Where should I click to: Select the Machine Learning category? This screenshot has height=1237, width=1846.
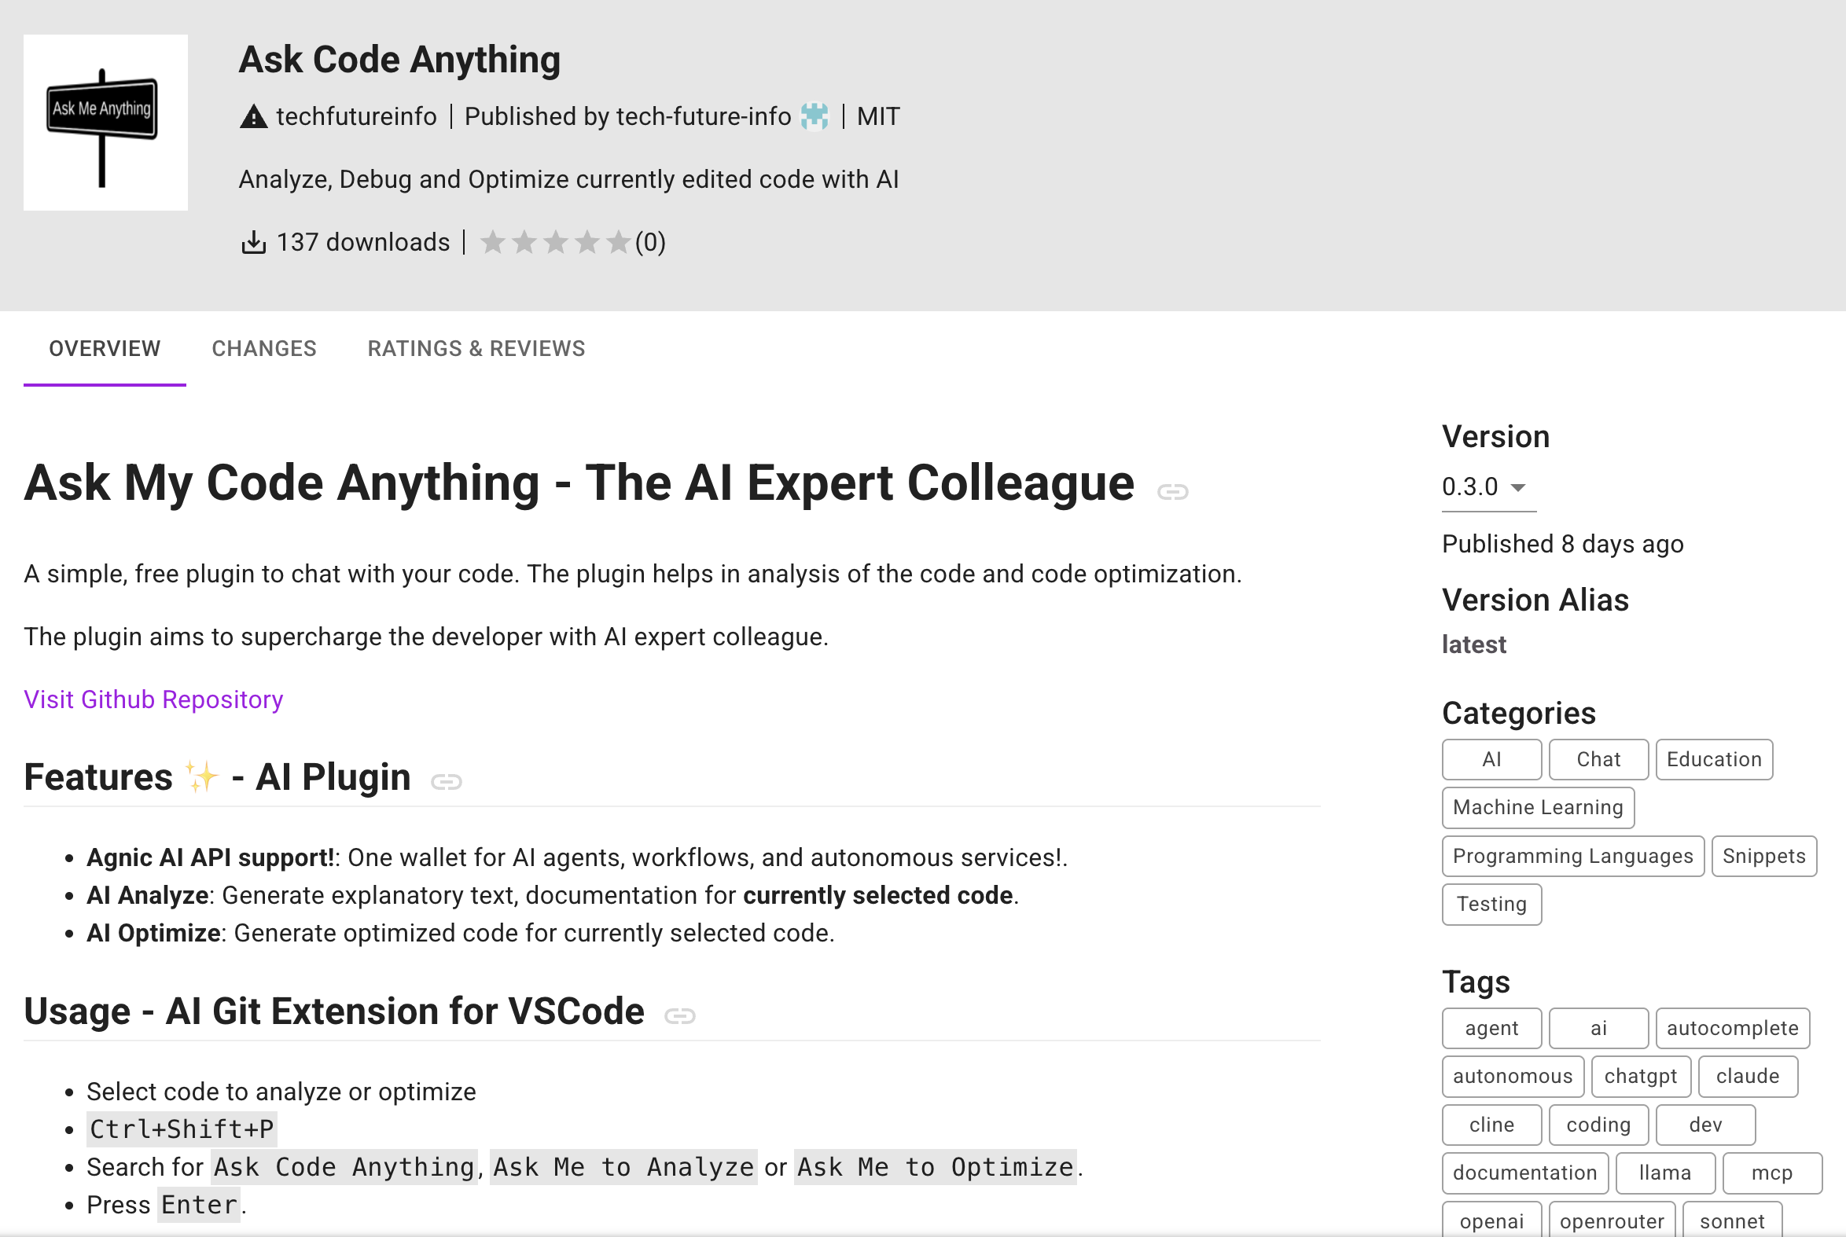(x=1537, y=807)
